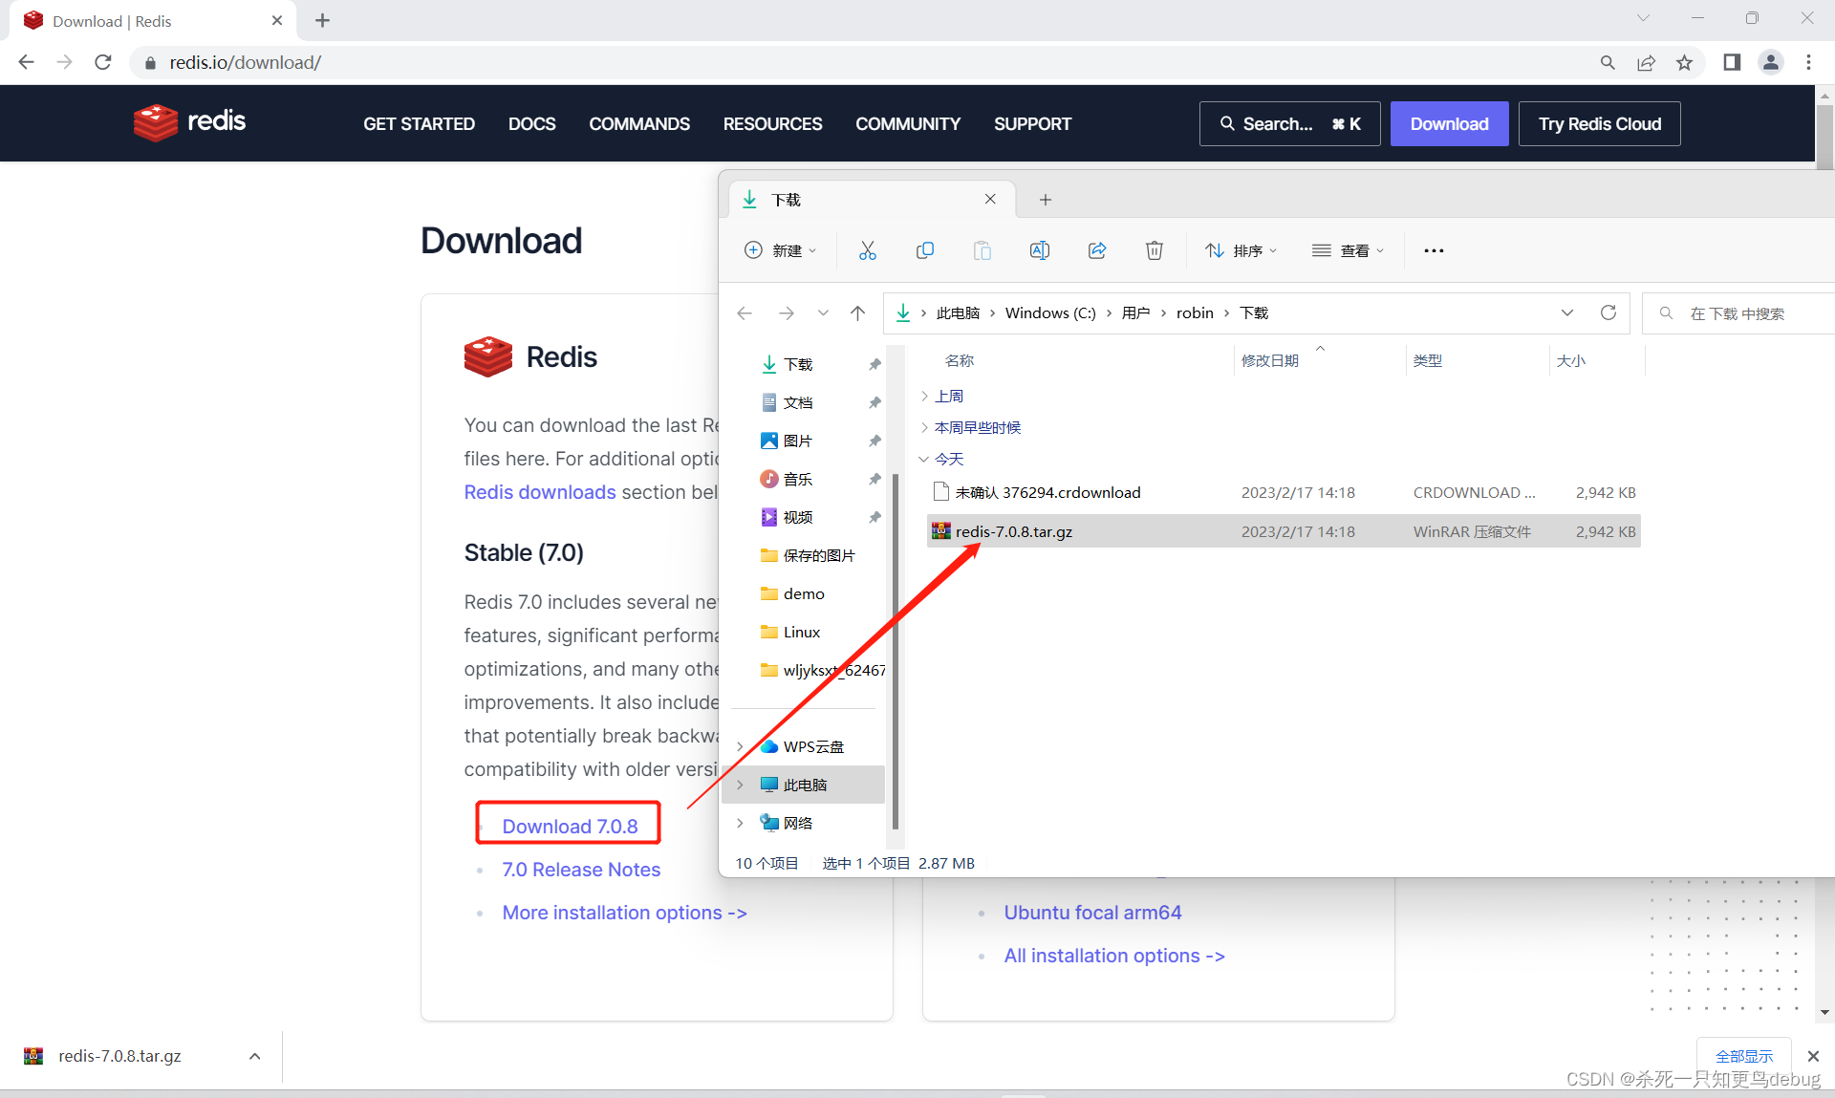Click More installation options link

click(x=624, y=913)
